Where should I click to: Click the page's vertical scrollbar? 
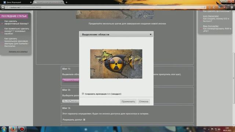pos(234,78)
